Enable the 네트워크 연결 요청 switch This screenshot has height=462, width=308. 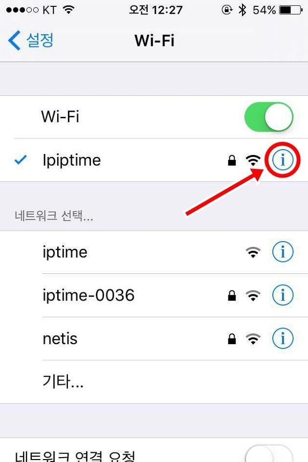pyautogui.click(x=268, y=454)
